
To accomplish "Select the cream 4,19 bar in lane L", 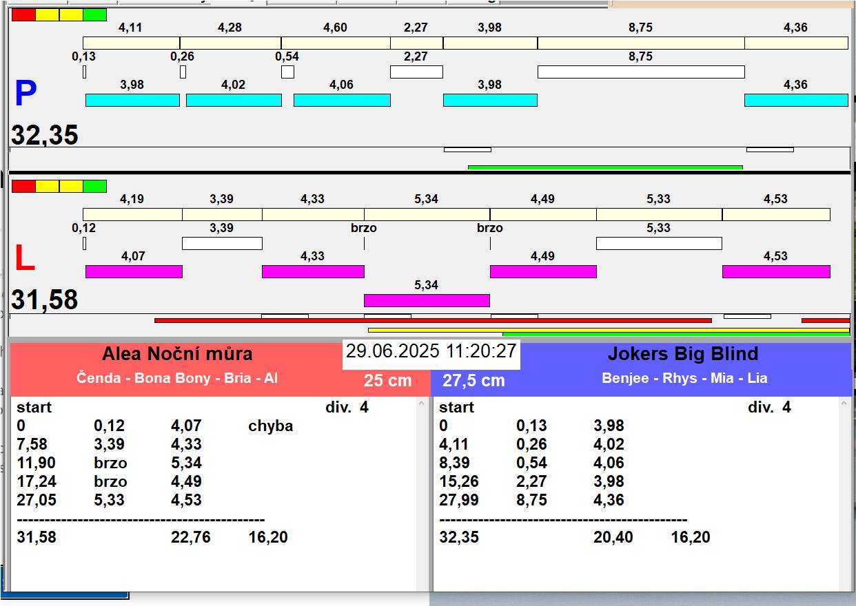I will point(132,214).
